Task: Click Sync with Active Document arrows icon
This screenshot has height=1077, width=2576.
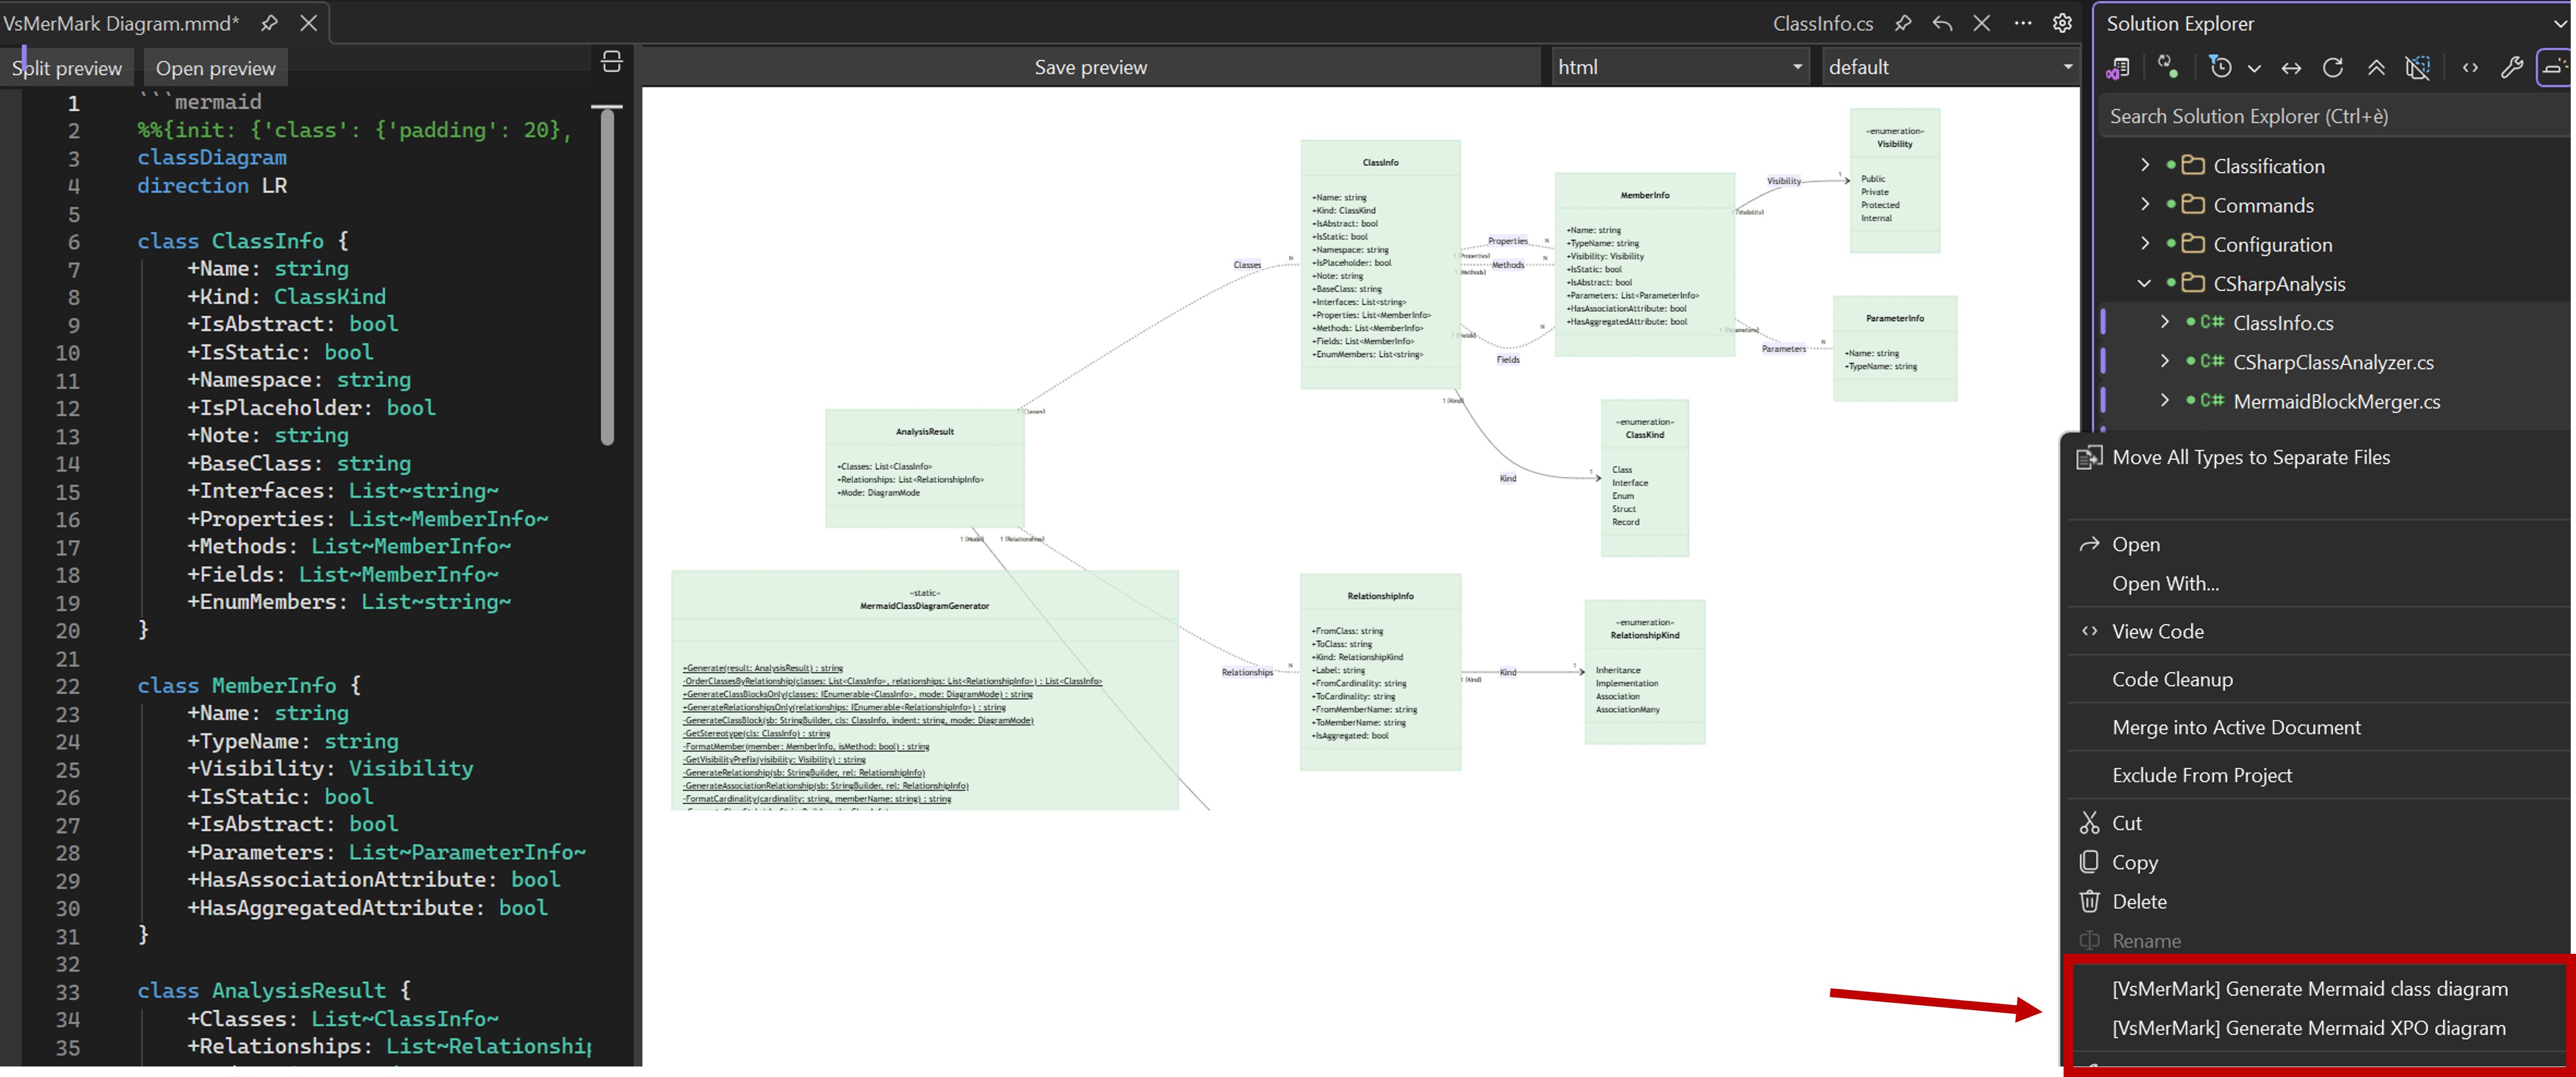Action: point(2291,68)
